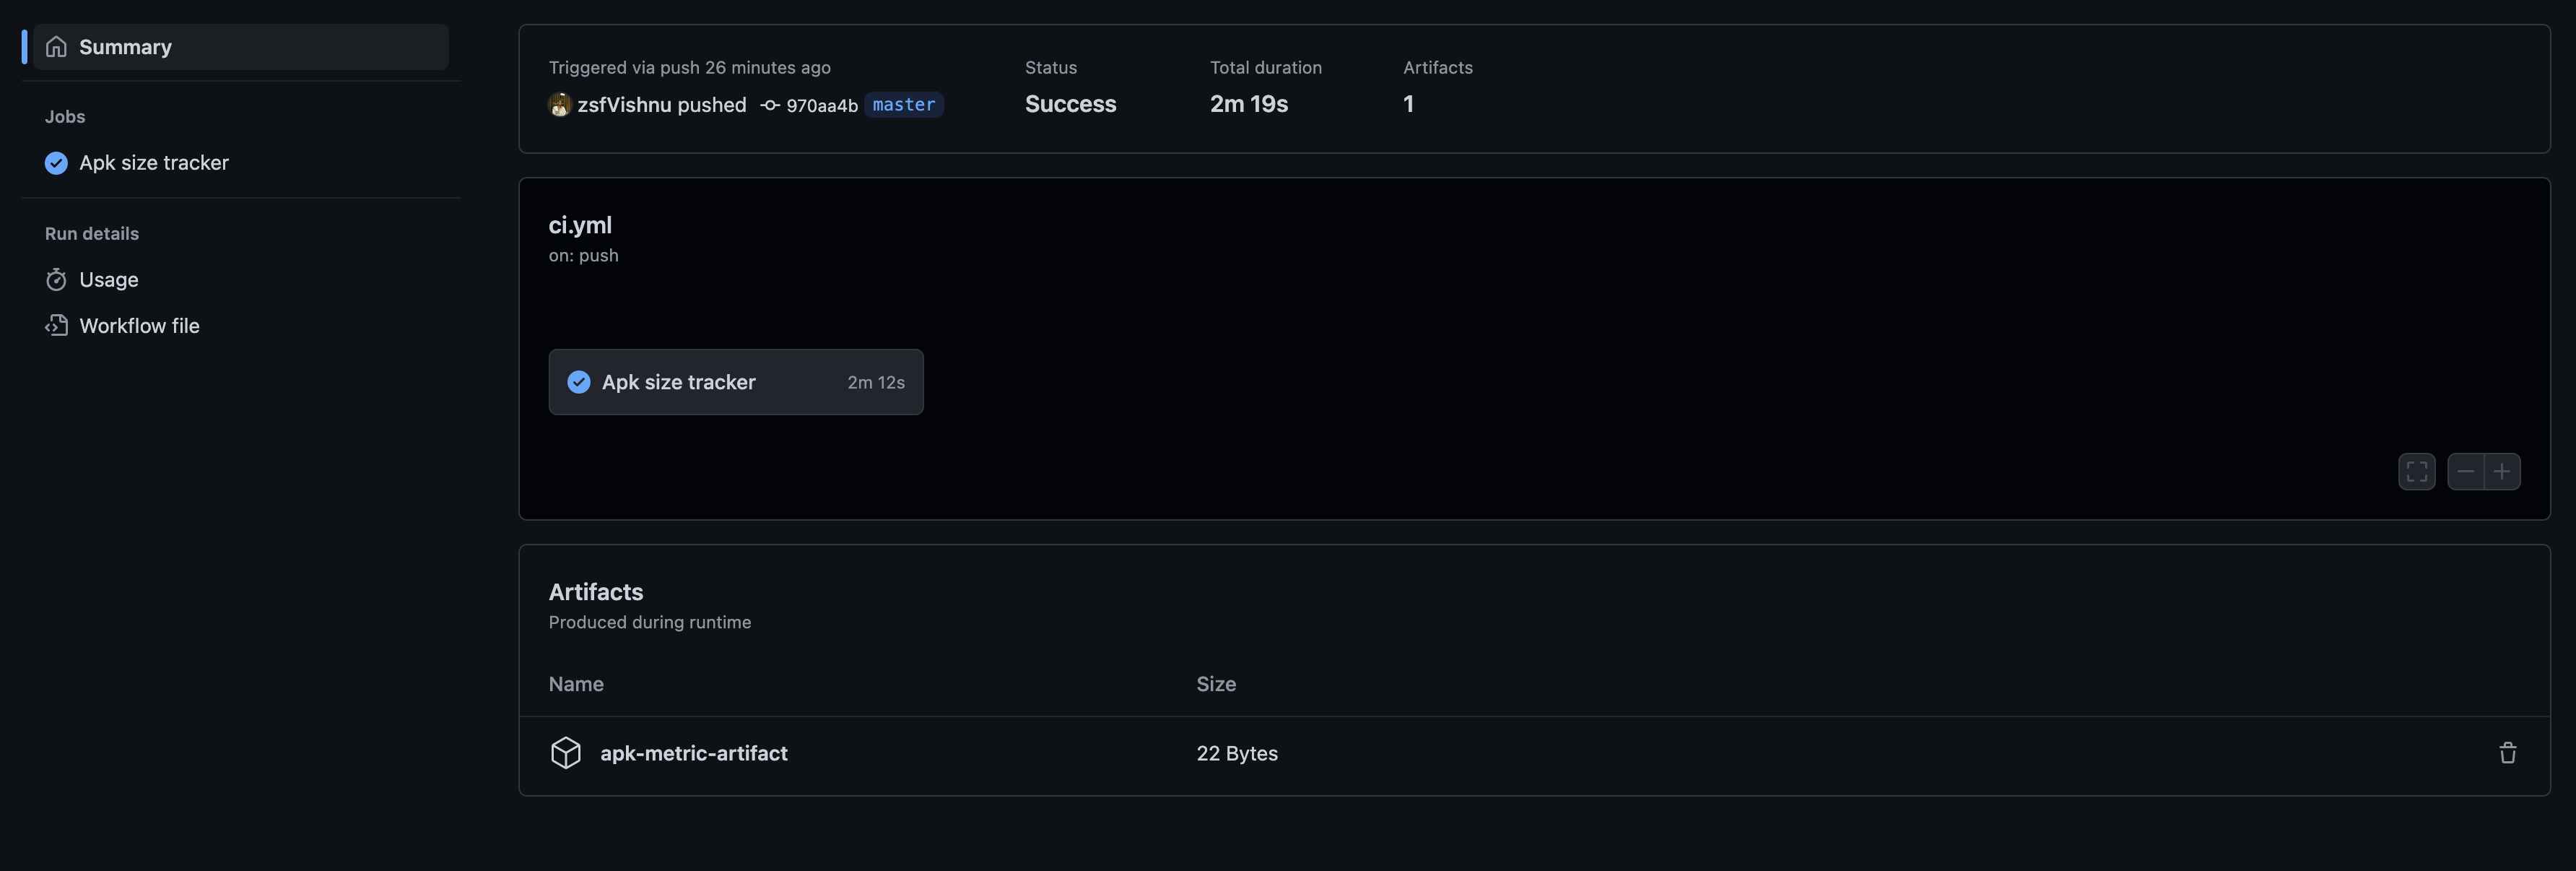Click the package icon beside apk-metric-artifact

point(566,752)
